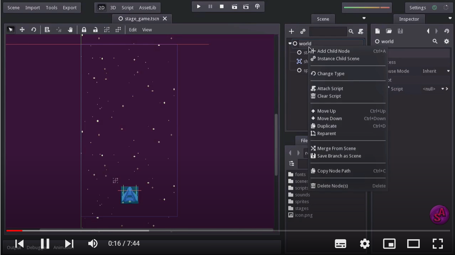This screenshot has width=455, height=255.
Task: Activate the Pan Mode hand tool
Action: tap(70, 30)
